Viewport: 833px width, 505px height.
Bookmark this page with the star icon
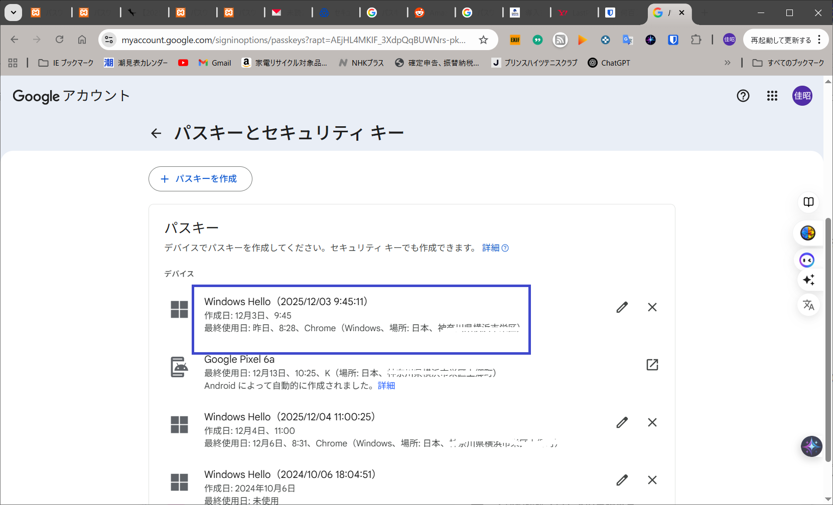click(x=483, y=40)
